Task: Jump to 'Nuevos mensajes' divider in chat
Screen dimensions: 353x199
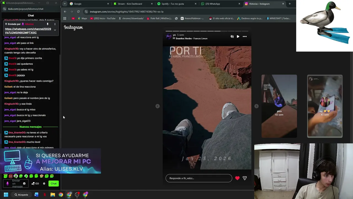Action: [30, 127]
